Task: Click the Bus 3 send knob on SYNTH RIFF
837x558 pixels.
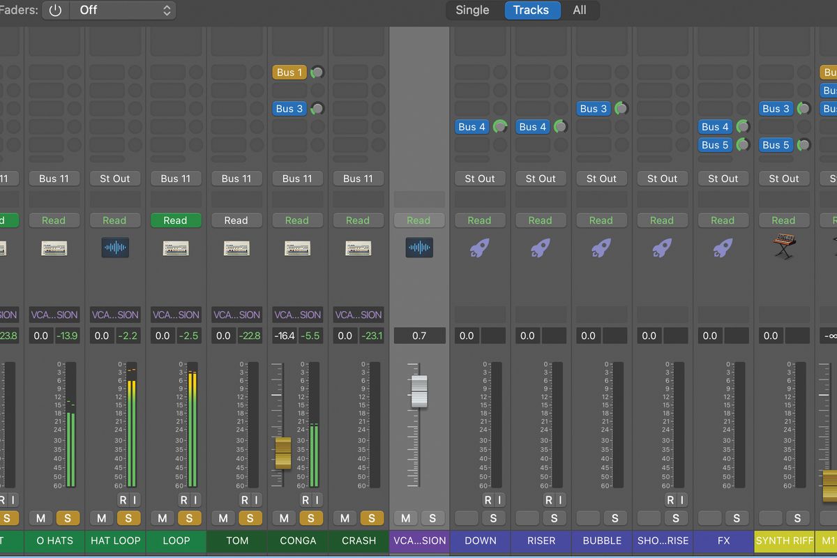Action: tap(804, 109)
